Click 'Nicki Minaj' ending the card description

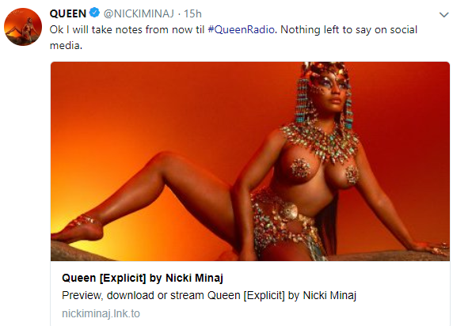tap(329, 295)
